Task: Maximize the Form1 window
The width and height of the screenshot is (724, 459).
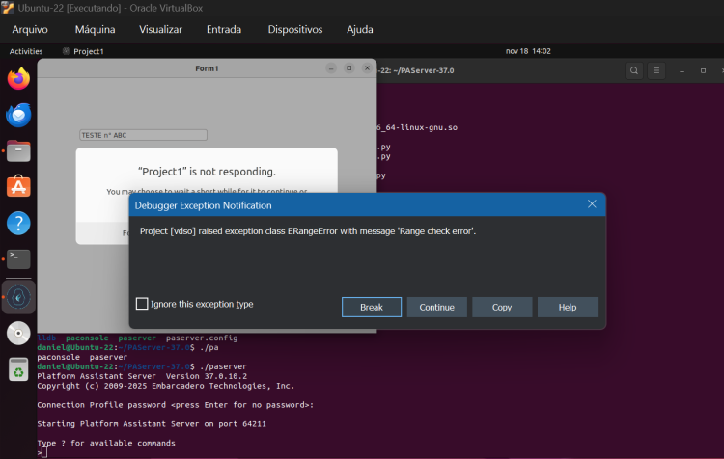Action: [349, 68]
